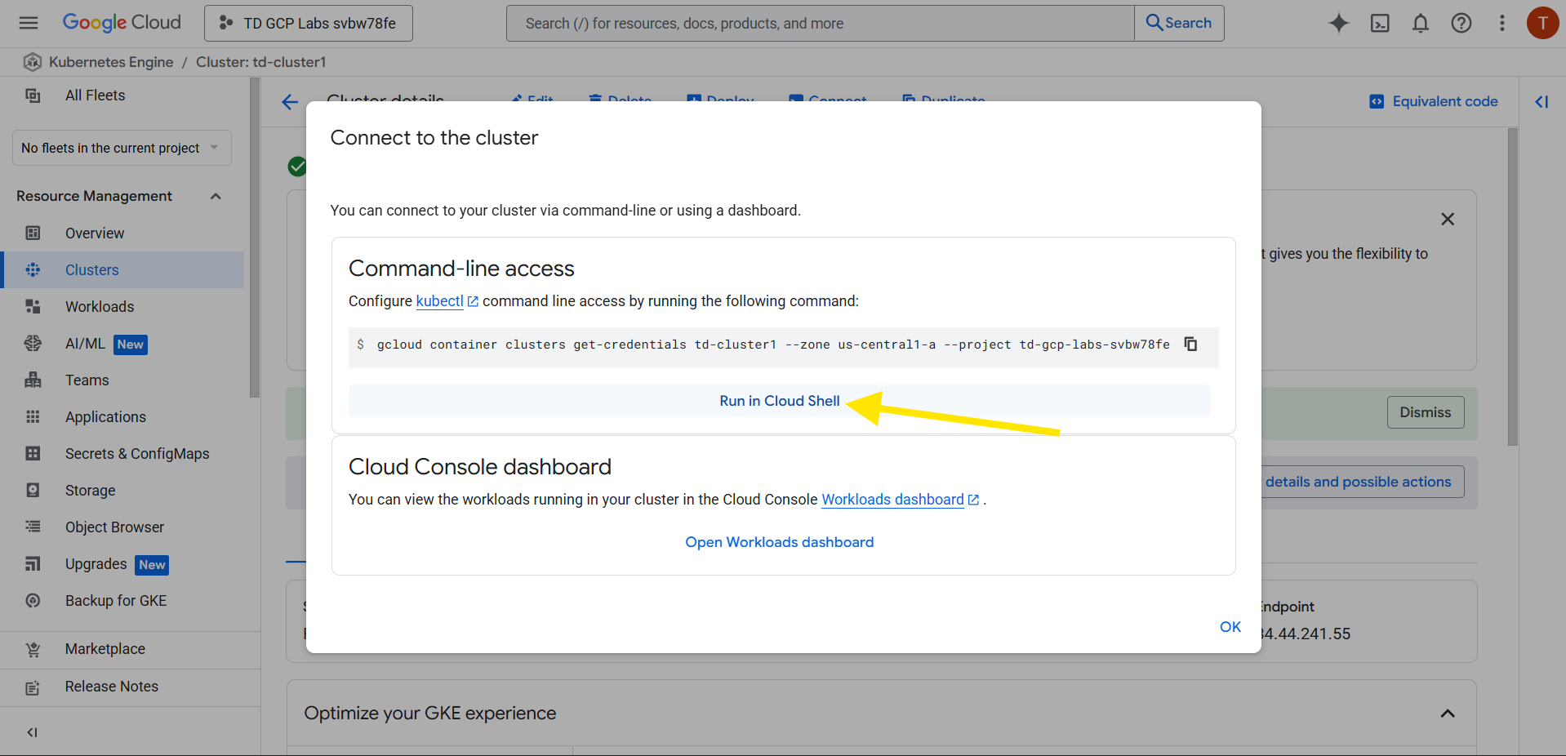Collapse the left navigation sidebar
1566x756 pixels.
click(x=32, y=732)
